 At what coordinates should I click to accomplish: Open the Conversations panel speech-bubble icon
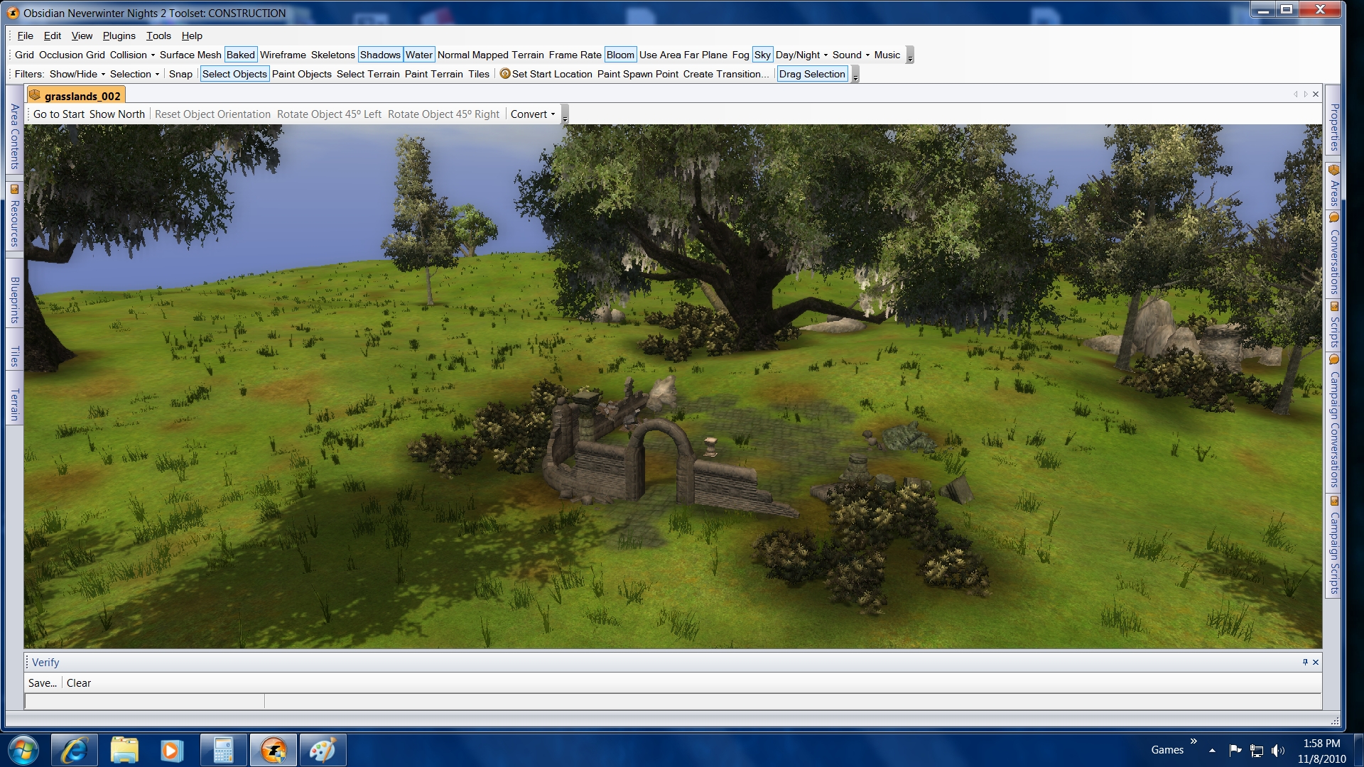pos(1333,217)
